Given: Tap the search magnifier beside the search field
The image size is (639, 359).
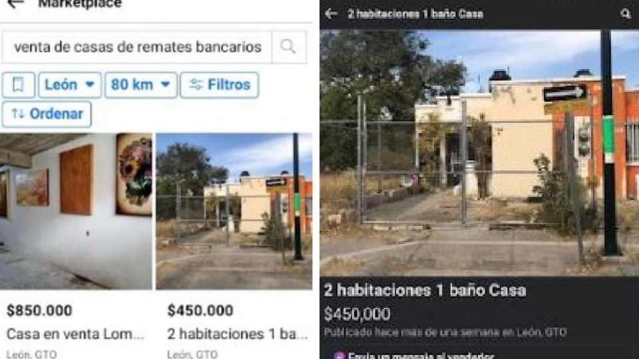Looking at the screenshot, I should 288,47.
